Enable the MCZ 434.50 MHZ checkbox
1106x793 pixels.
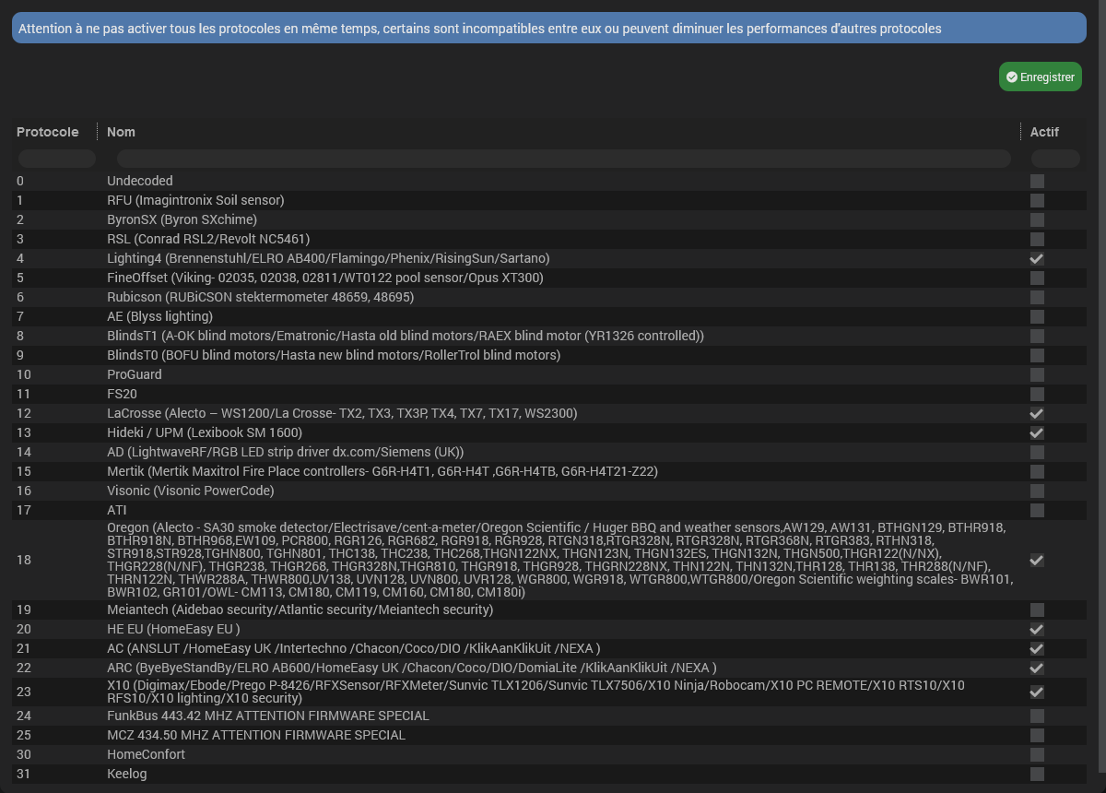click(x=1038, y=736)
